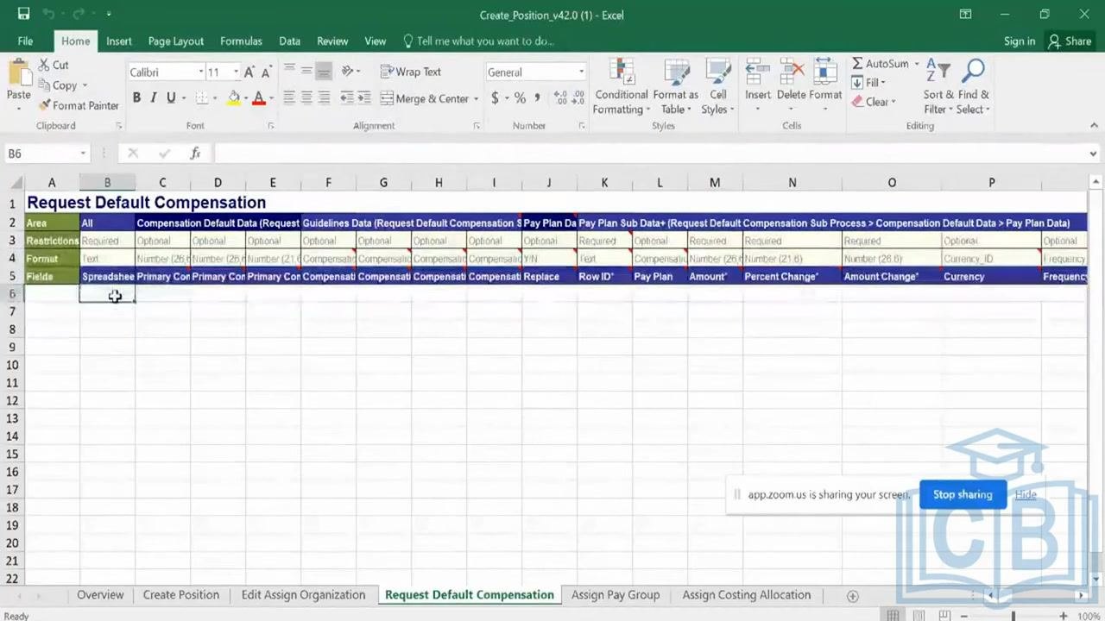Click the Save icon in title bar
This screenshot has height=621, width=1105.
(23, 14)
